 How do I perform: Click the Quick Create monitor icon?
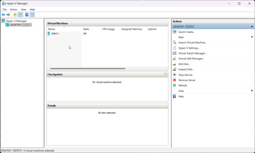click(175, 32)
